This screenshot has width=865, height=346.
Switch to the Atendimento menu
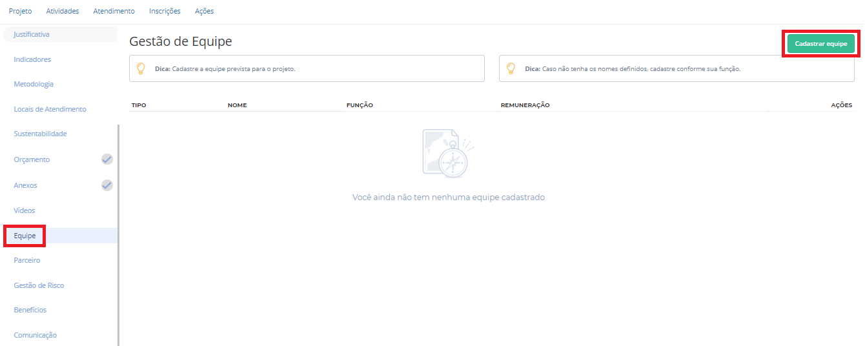click(114, 11)
